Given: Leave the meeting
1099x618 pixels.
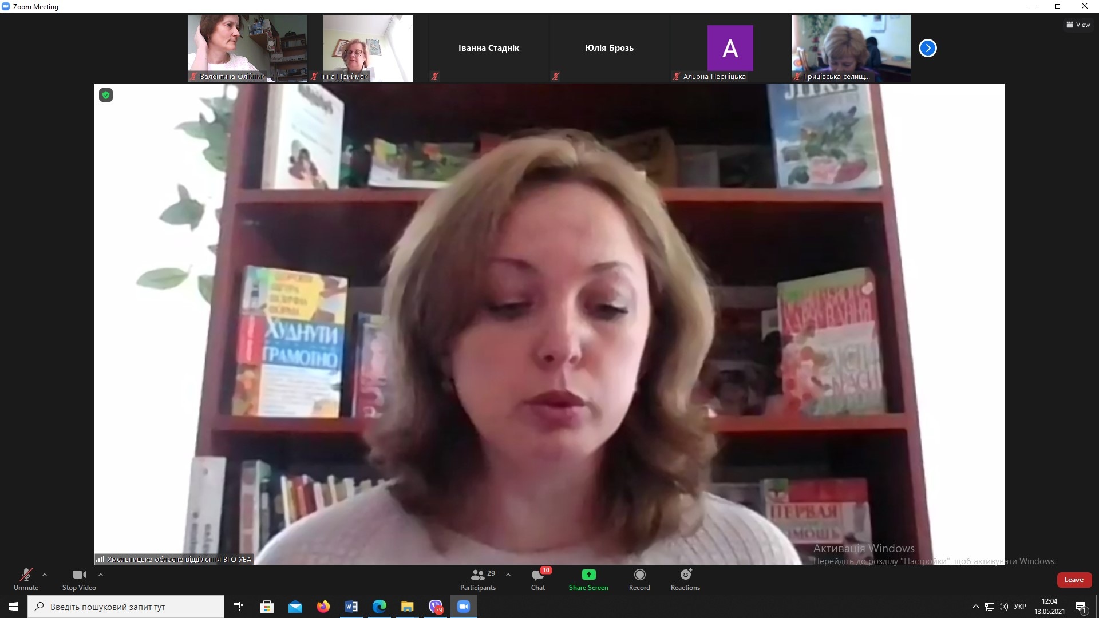Looking at the screenshot, I should click(1073, 580).
